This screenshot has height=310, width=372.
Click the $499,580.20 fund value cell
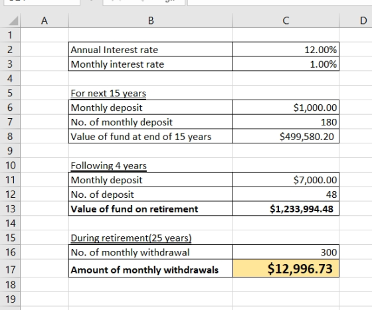click(x=286, y=136)
